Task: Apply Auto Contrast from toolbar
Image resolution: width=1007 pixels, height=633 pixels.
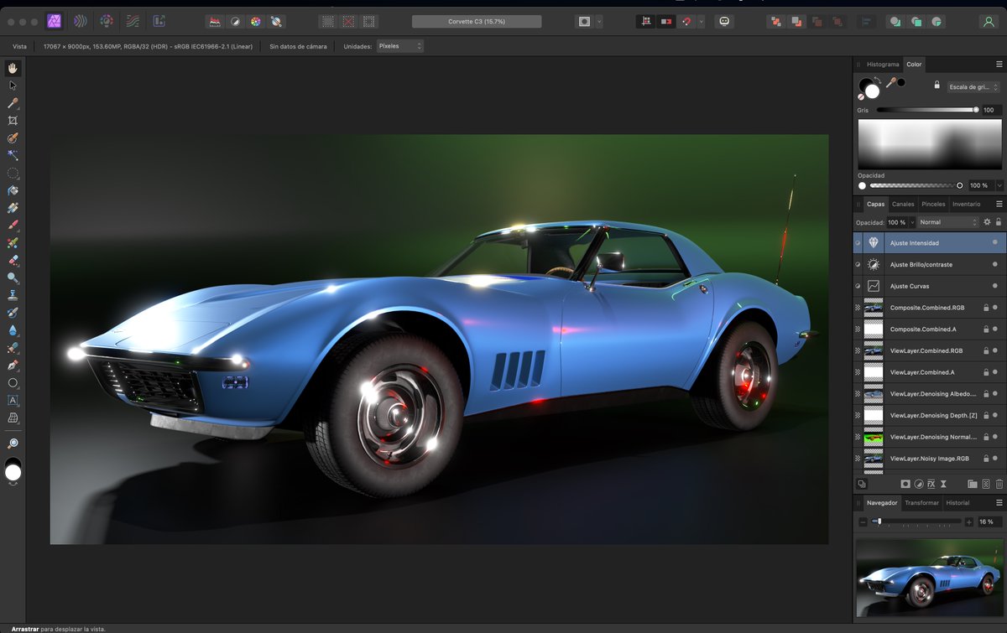Action: (236, 21)
